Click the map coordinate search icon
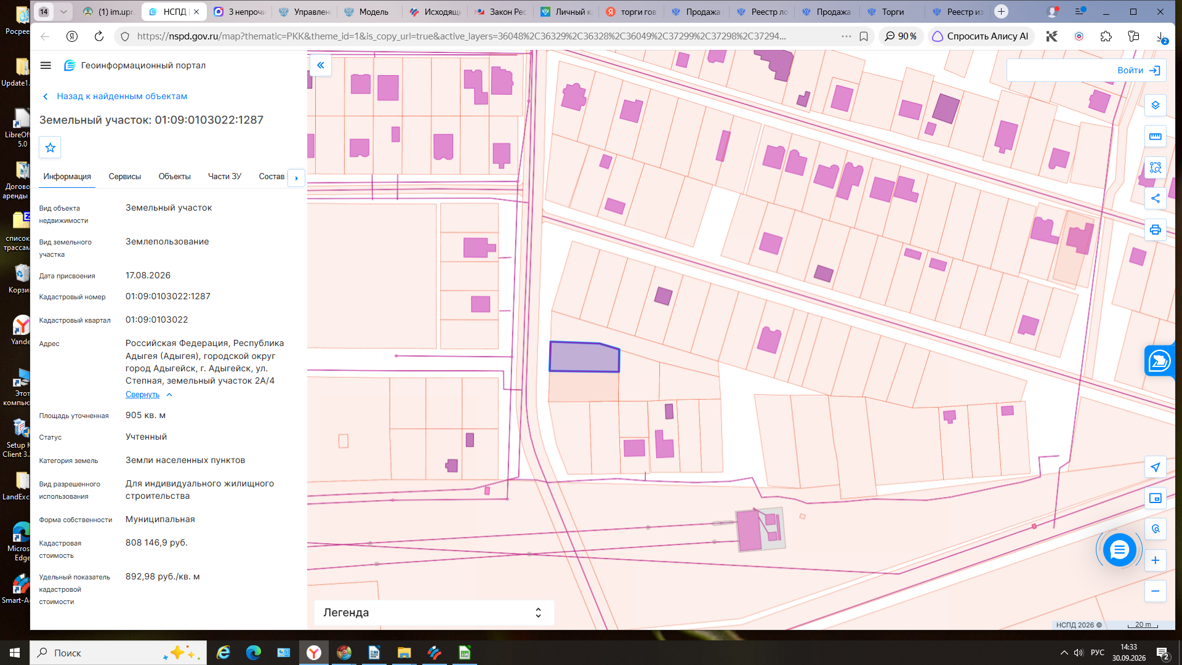Screen dimensions: 1182x665 (x=1156, y=529)
